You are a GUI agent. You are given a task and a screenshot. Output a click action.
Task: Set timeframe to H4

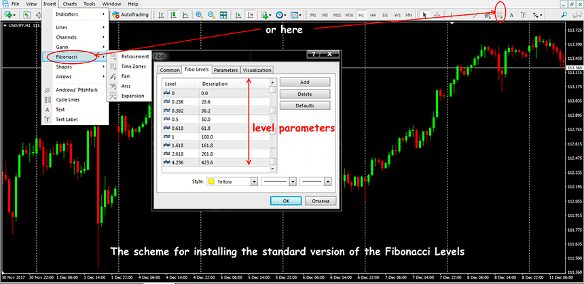(x=373, y=15)
